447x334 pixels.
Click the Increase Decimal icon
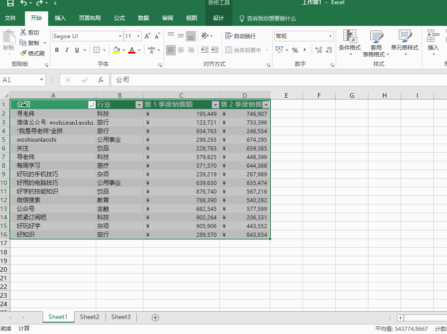318,50
